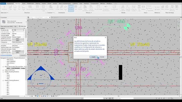Select the Grupo de modelo tool
This screenshot has width=182, height=102.
(x=134, y=8)
